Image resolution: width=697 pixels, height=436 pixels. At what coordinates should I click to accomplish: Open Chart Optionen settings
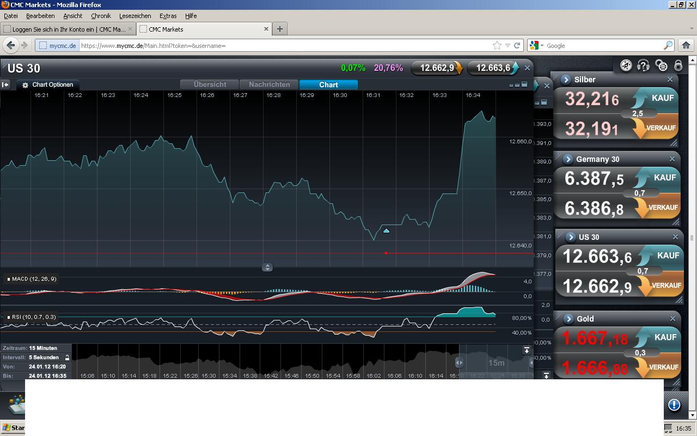click(x=47, y=84)
